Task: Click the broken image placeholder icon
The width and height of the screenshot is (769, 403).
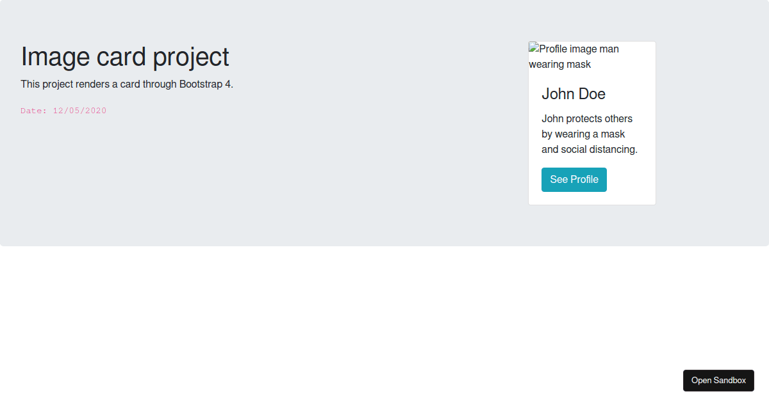Action: [x=533, y=48]
